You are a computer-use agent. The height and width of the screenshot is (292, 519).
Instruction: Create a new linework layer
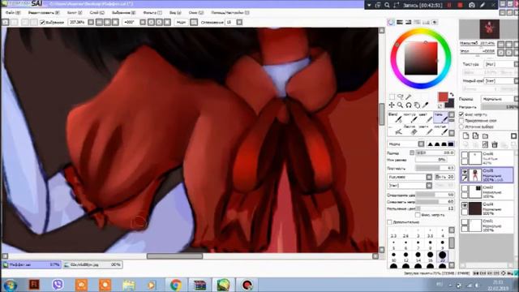click(x=475, y=136)
